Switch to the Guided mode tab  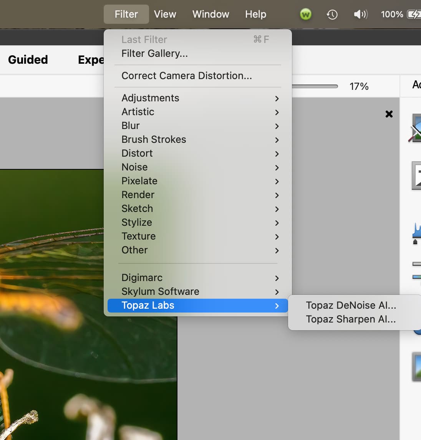(x=28, y=60)
